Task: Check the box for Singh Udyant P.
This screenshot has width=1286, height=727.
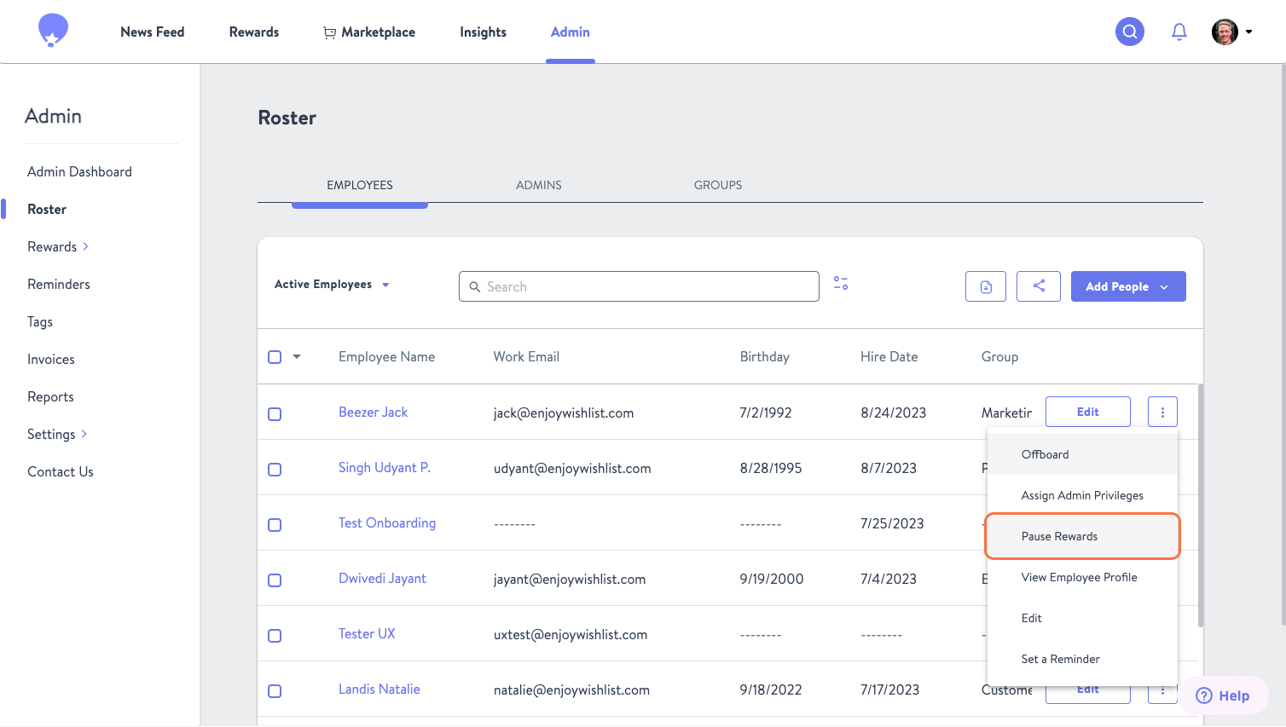Action: [275, 470]
